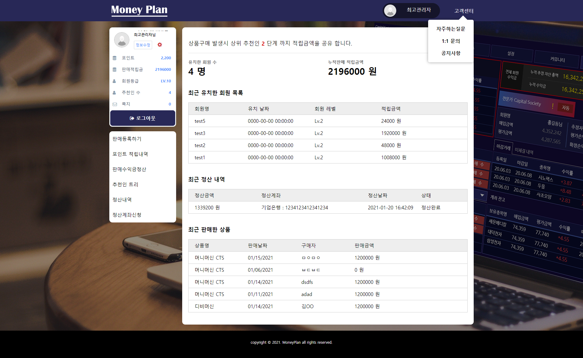Open 정산계좌신청 menu item
The width and height of the screenshot is (583, 358).
127,215
